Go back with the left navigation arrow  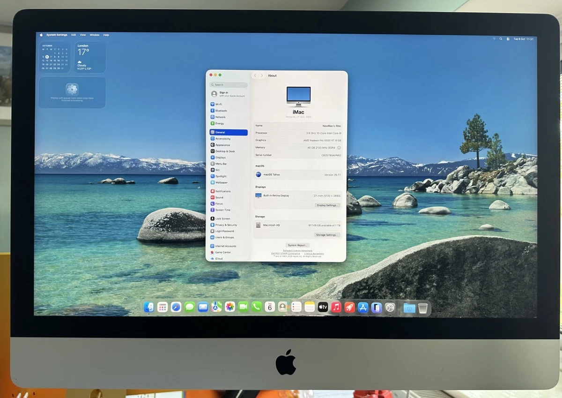tap(255, 75)
